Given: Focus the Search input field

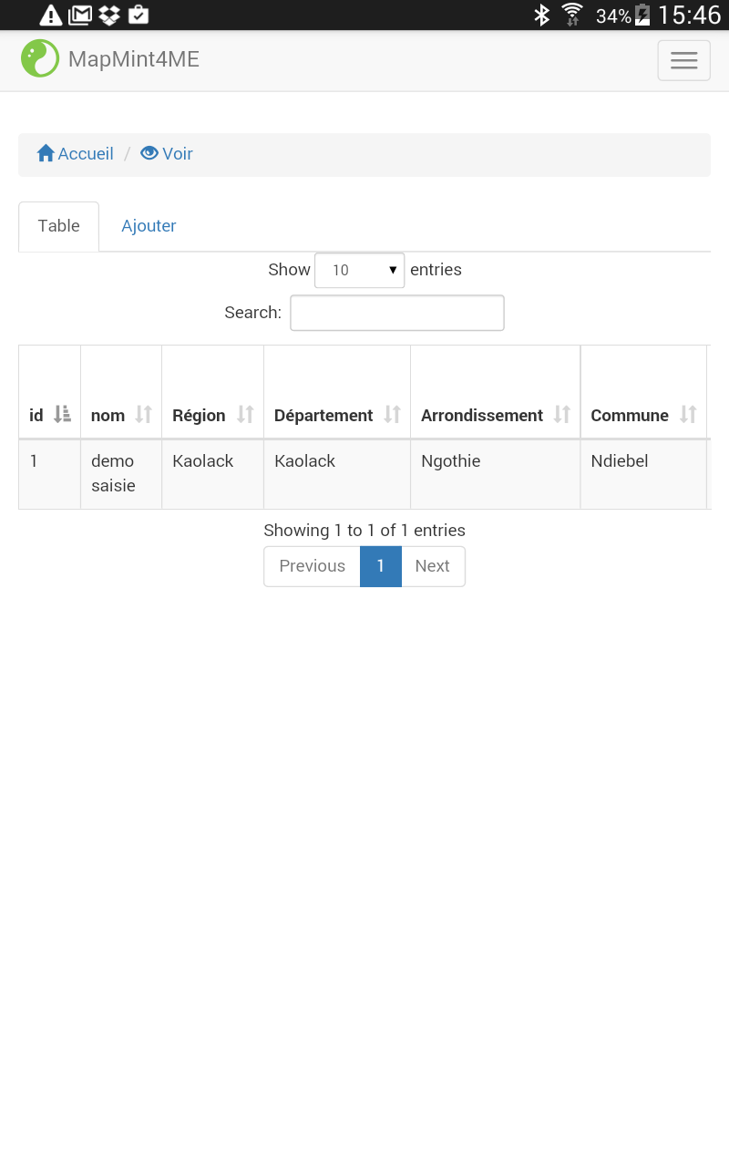Looking at the screenshot, I should [397, 313].
